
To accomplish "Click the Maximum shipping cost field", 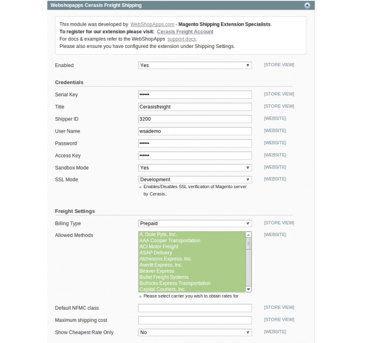I will [x=195, y=320].
